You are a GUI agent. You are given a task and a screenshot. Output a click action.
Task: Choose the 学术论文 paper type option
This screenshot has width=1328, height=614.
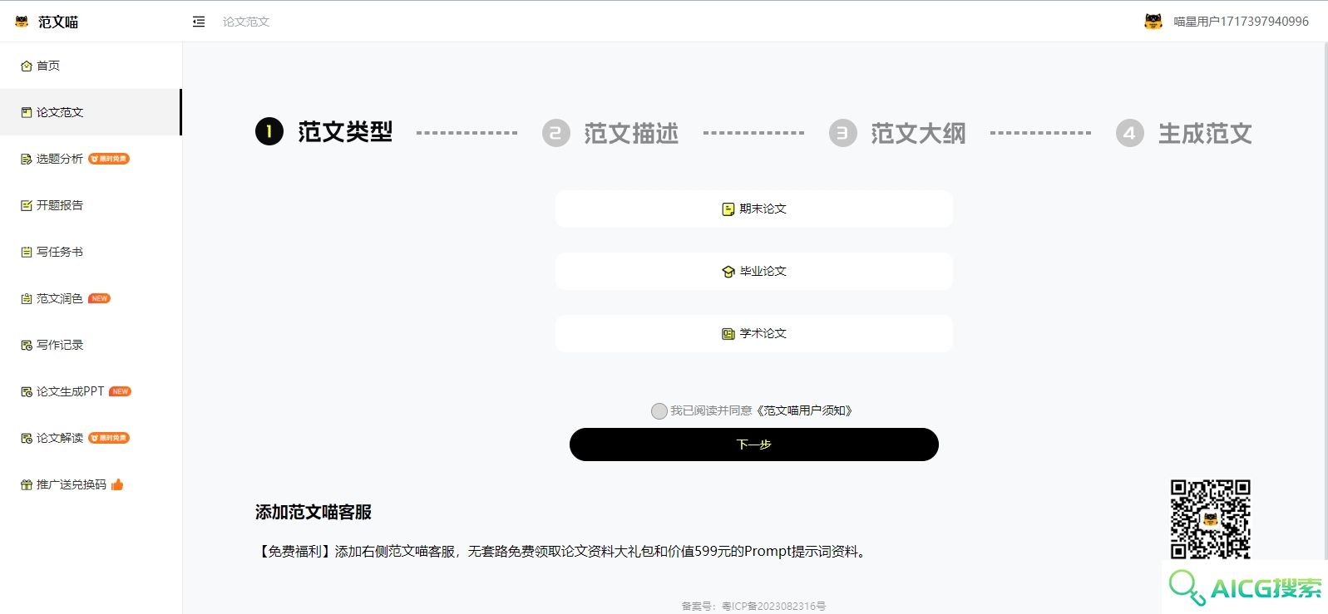[x=754, y=333]
